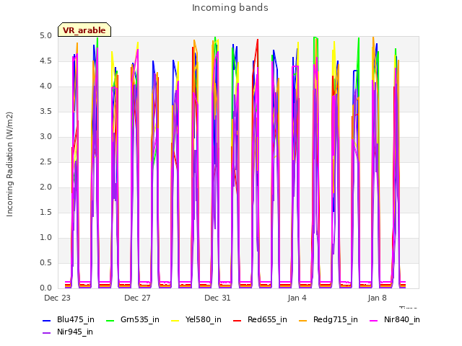Viewport: 462px width, 346px height.
Task: Click the 3.0 y-axis tick label
Action: pyautogui.click(x=46, y=137)
